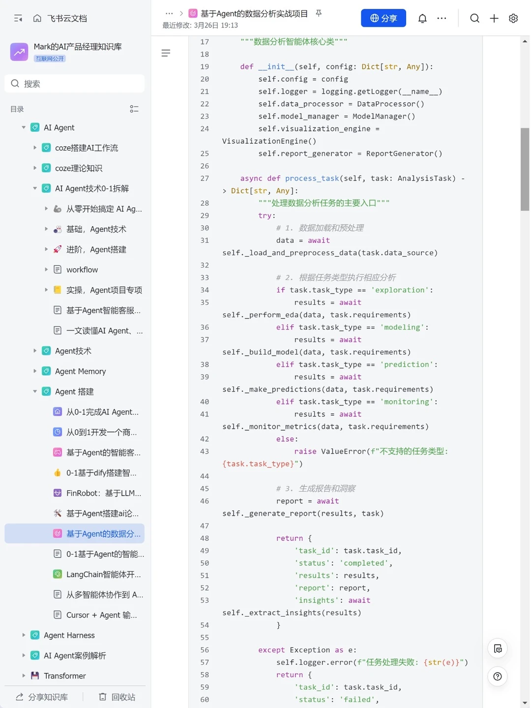Collapse the AI Agent tree node
Viewport: 531px width, 708px height.
pyautogui.click(x=23, y=128)
